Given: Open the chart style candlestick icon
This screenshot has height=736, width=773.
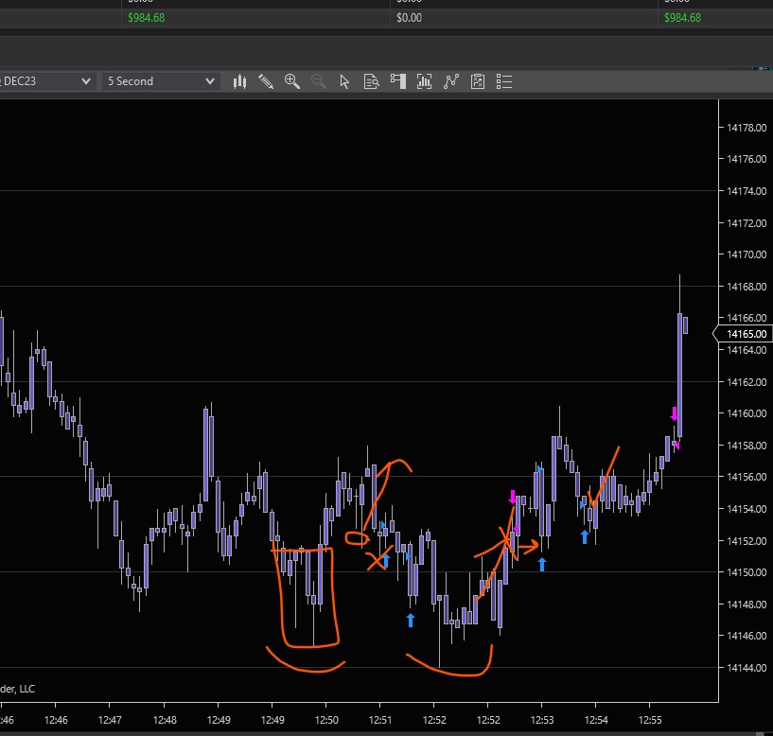Looking at the screenshot, I should [x=239, y=81].
